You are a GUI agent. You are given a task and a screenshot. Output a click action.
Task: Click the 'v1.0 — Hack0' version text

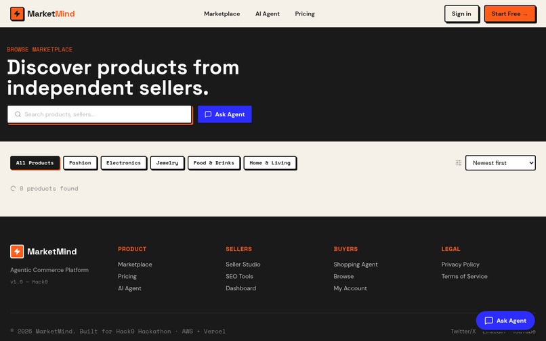pyautogui.click(x=29, y=282)
